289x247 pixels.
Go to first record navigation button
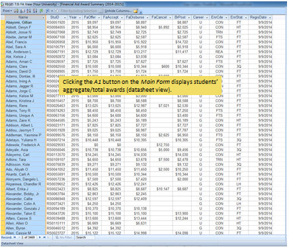click(x=15, y=237)
